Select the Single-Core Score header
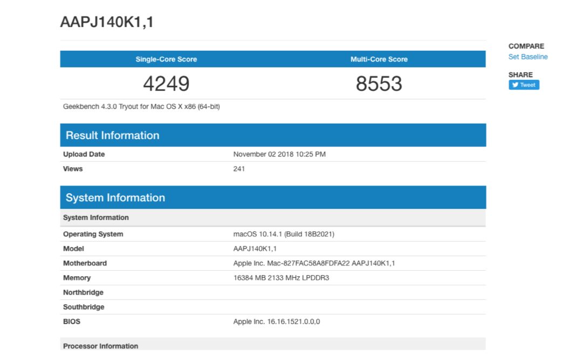This screenshot has width=563, height=363. [166, 59]
